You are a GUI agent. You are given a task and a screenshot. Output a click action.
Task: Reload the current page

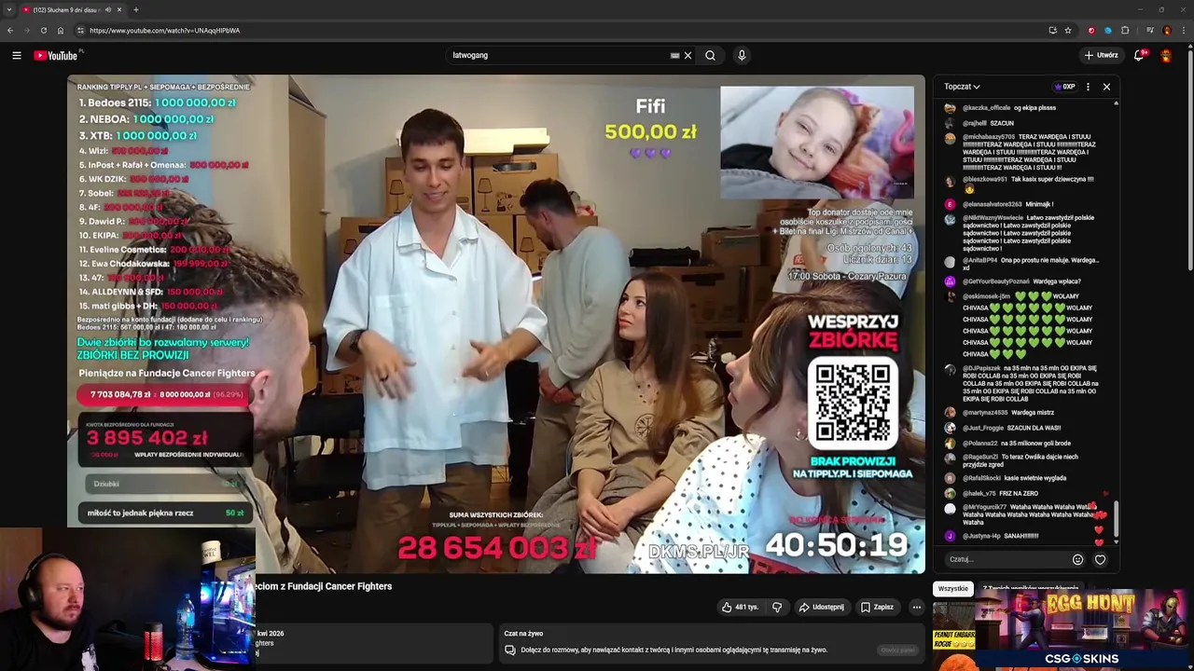(43, 31)
